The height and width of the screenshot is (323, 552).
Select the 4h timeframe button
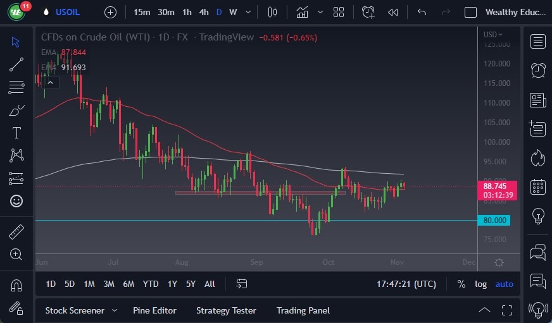coord(204,12)
